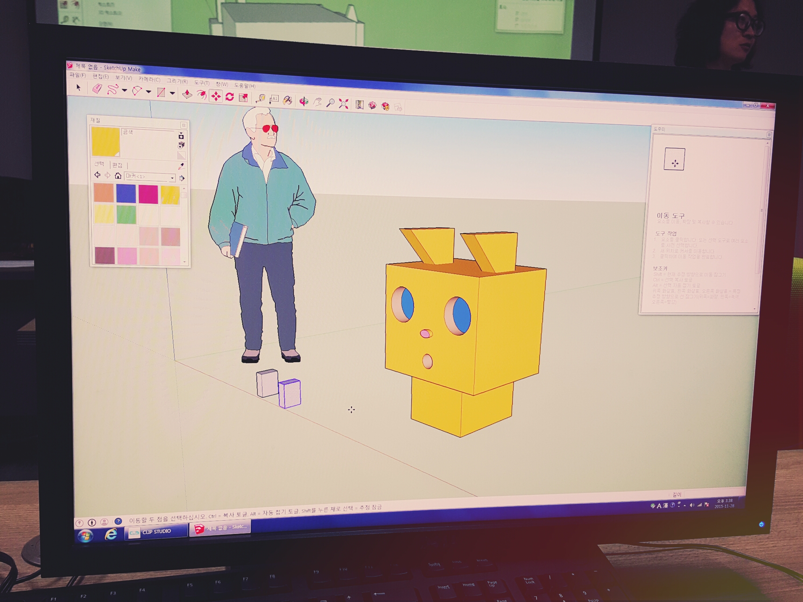Viewport: 803px width, 602px height.
Task: Go back in materials browser
Action: 97,175
